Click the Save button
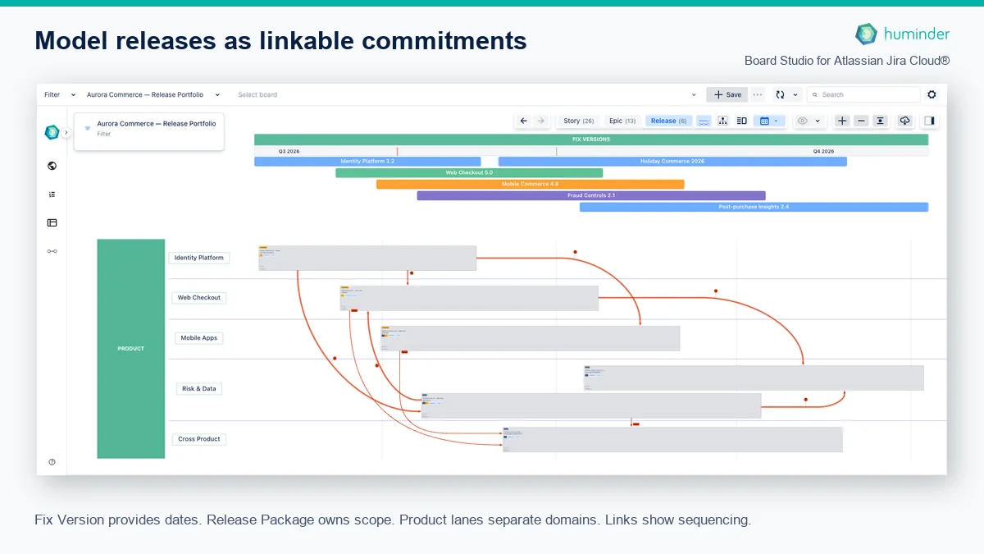 pyautogui.click(x=727, y=94)
